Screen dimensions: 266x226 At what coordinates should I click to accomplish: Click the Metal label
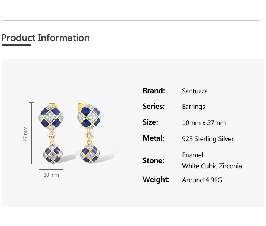pyautogui.click(x=154, y=138)
